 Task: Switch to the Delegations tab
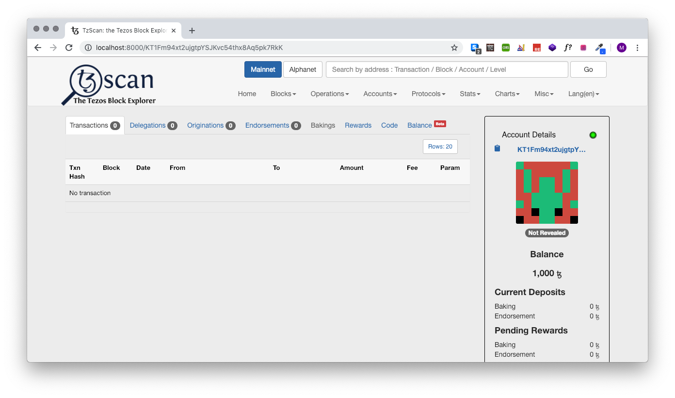[153, 125]
